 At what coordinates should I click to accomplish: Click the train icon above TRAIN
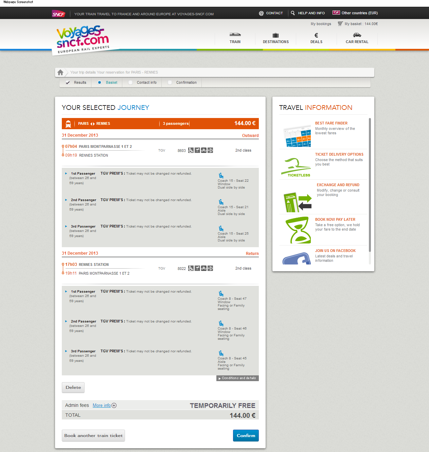pos(235,35)
